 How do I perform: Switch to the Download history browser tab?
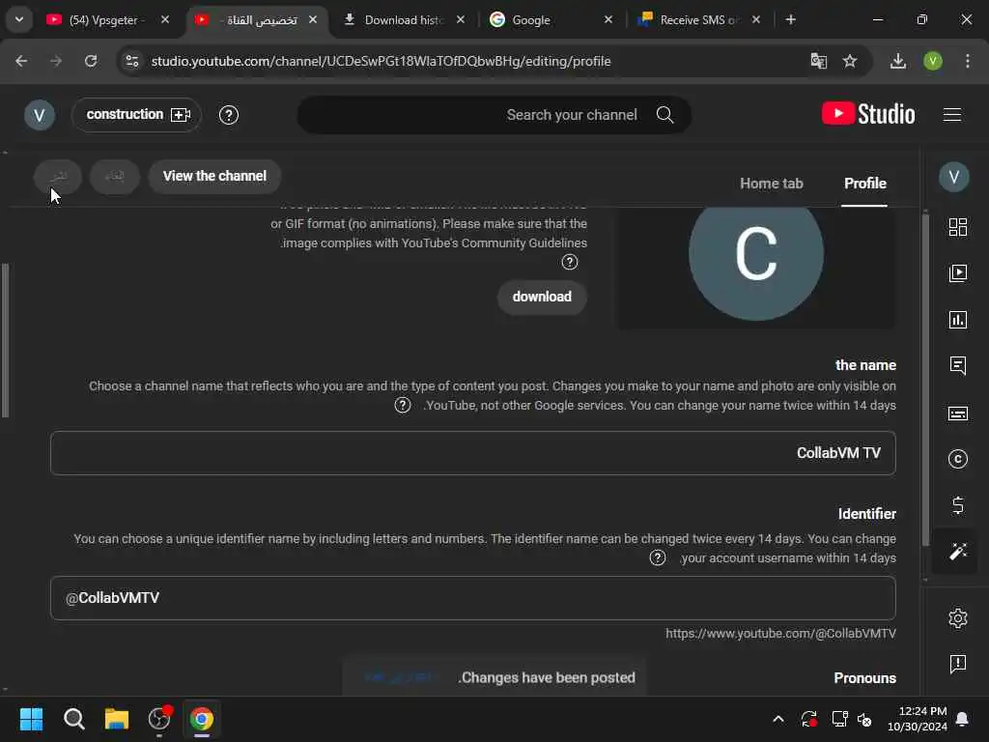[x=404, y=19]
